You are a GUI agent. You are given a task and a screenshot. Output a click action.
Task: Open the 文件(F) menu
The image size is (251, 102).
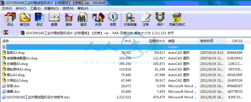click(7, 8)
